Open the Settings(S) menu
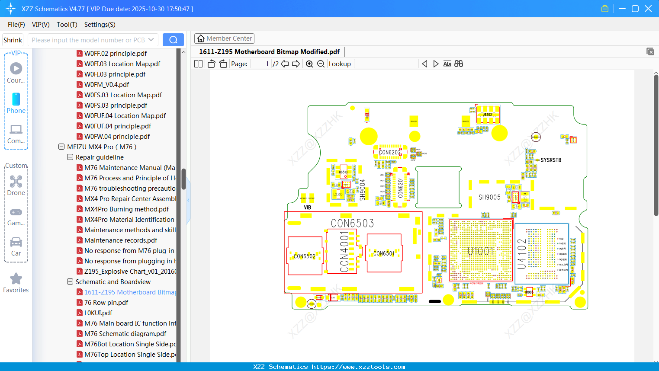This screenshot has height=371, width=659. tap(100, 25)
